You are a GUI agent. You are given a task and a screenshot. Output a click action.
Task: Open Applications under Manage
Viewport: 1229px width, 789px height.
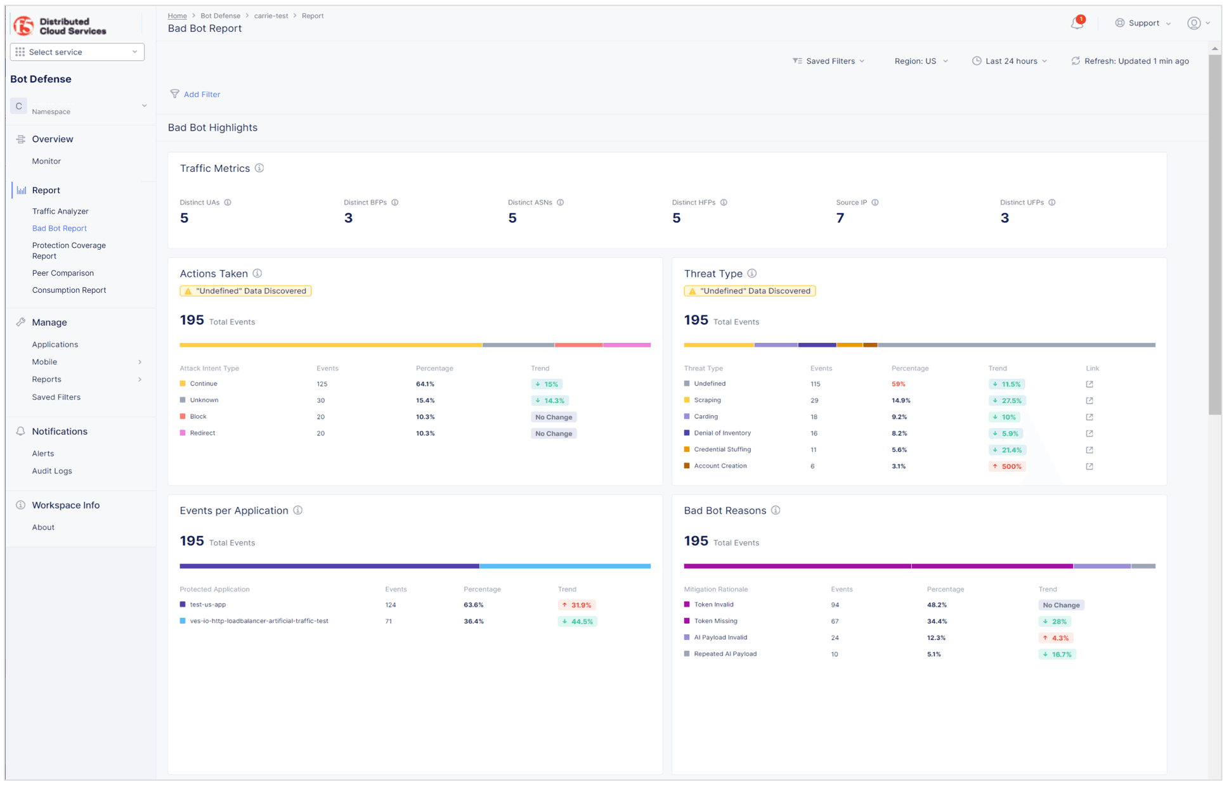(x=55, y=345)
